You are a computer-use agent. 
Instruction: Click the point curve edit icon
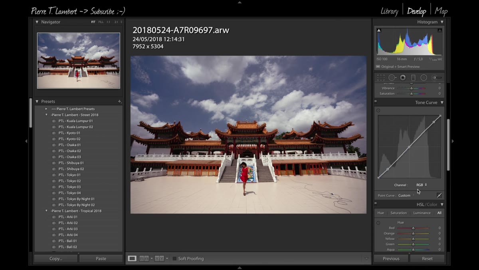point(439,195)
